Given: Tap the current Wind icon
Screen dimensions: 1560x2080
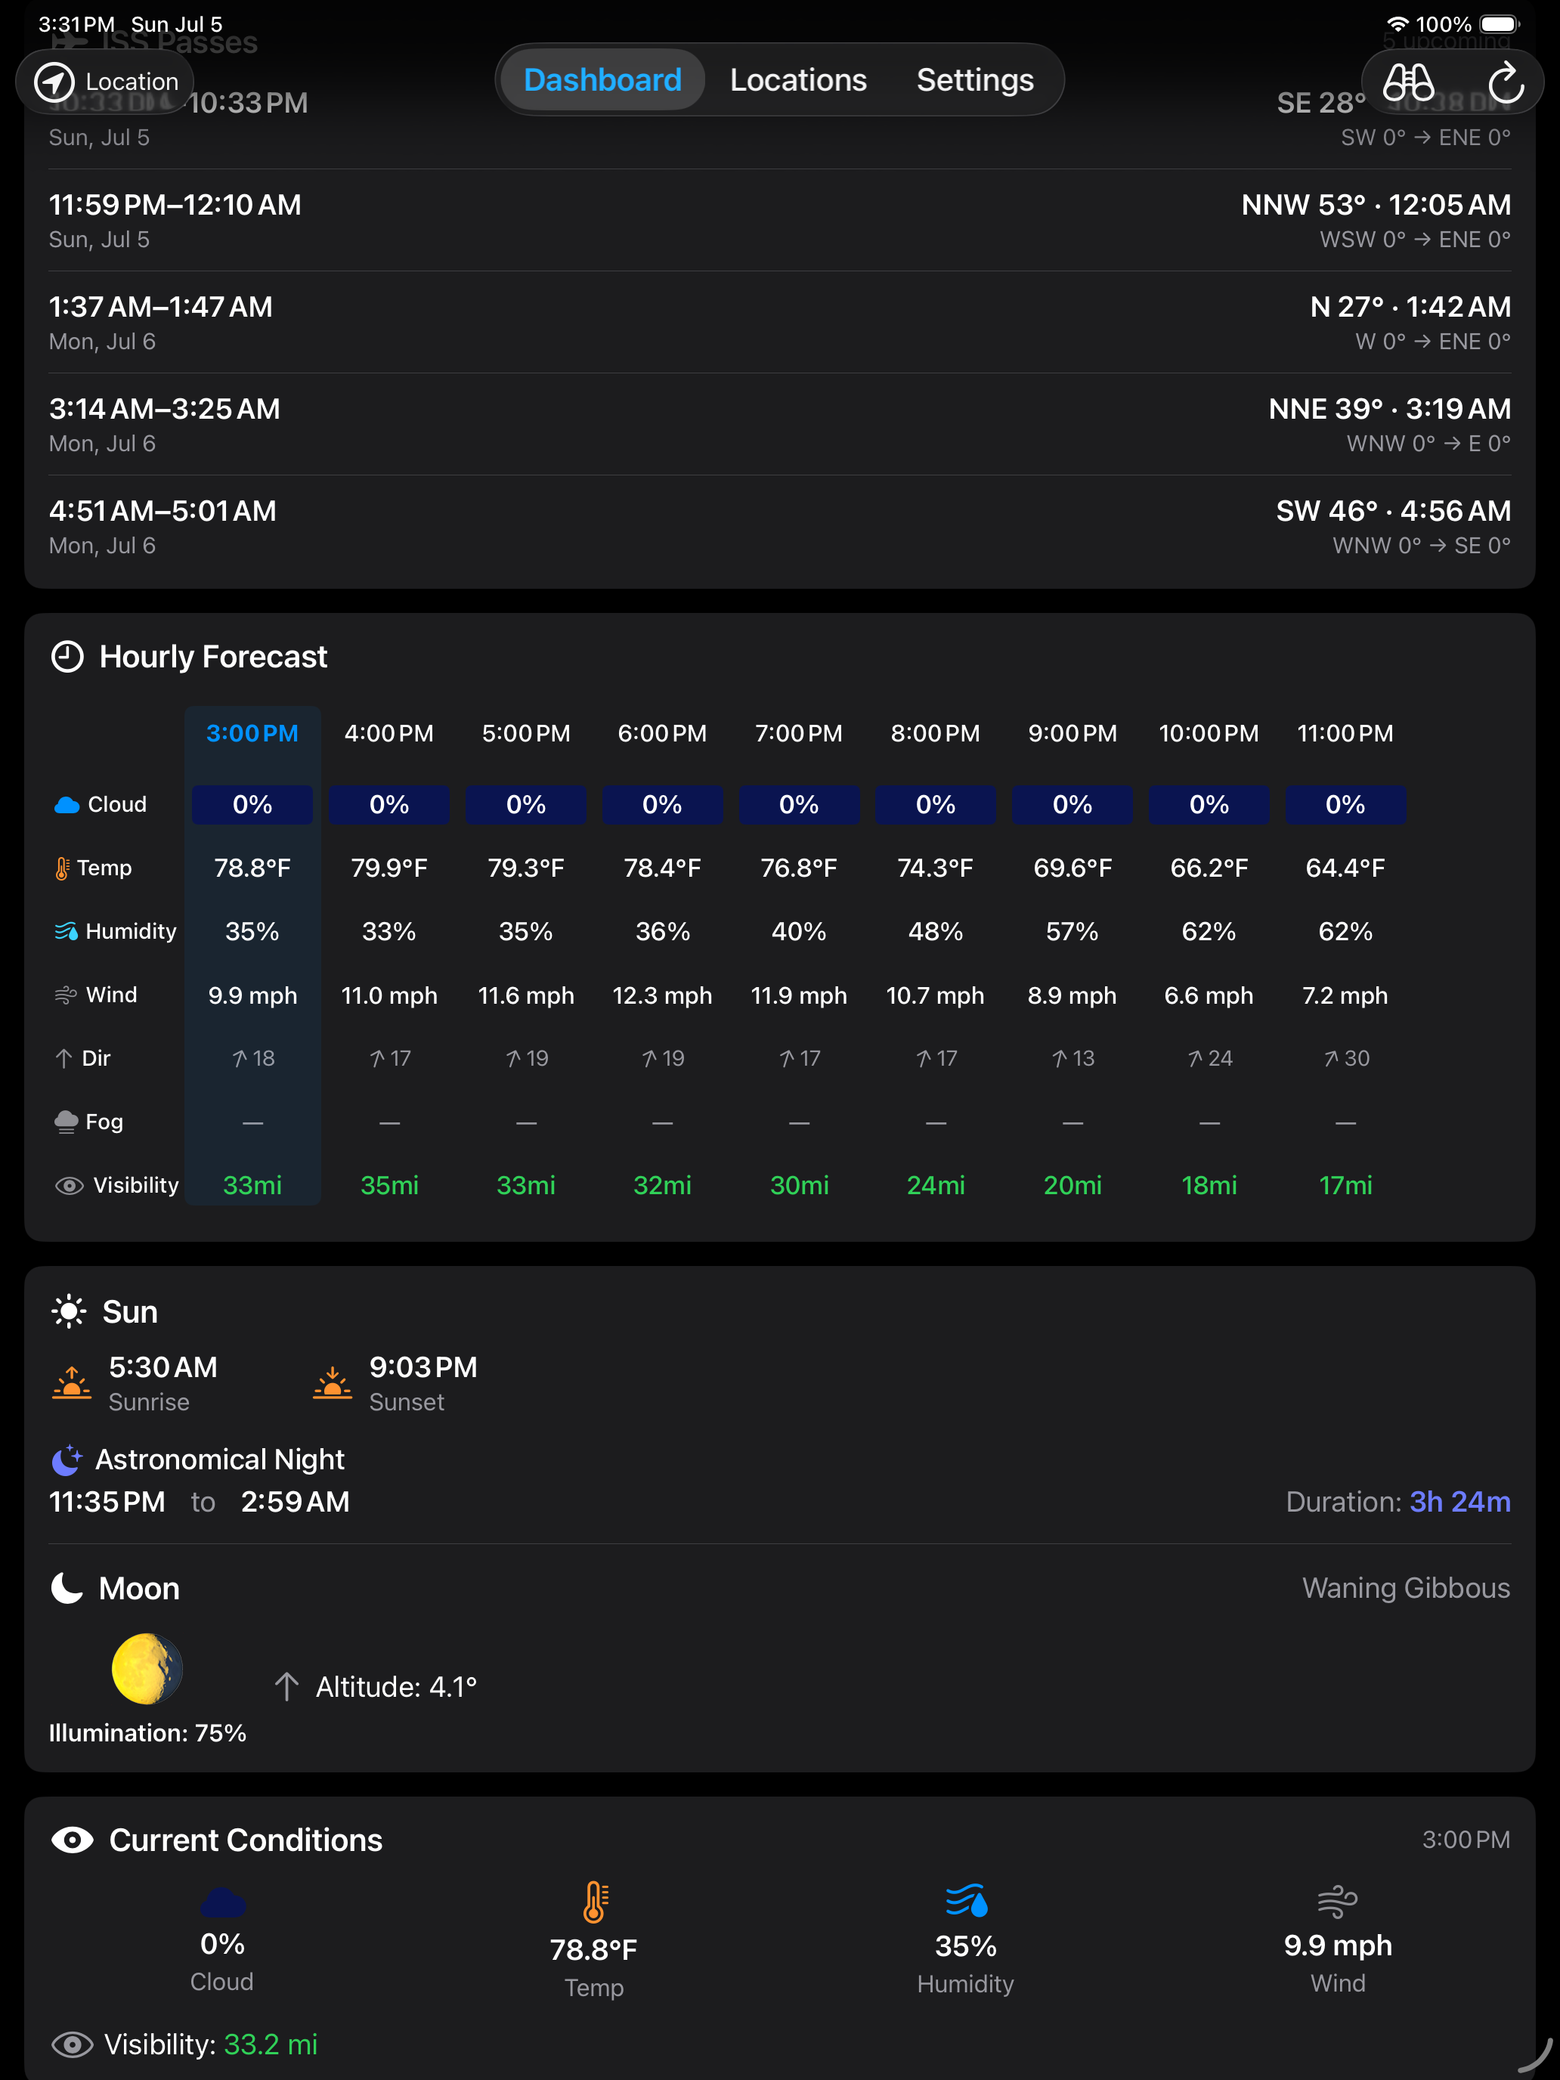Looking at the screenshot, I should tap(1337, 1902).
